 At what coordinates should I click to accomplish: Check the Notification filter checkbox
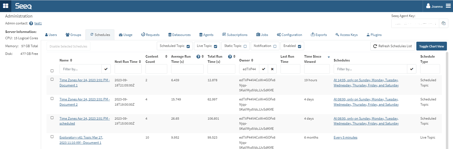275,46
